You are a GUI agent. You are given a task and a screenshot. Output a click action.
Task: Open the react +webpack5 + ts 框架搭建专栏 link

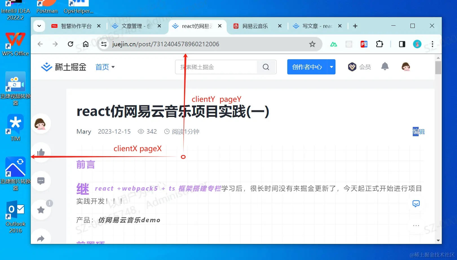[158, 188]
